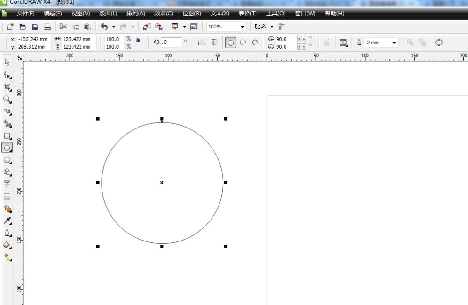Screen dimensions: 468x305
Task: Choose the Zoom magnifier tool
Action: coord(7,99)
